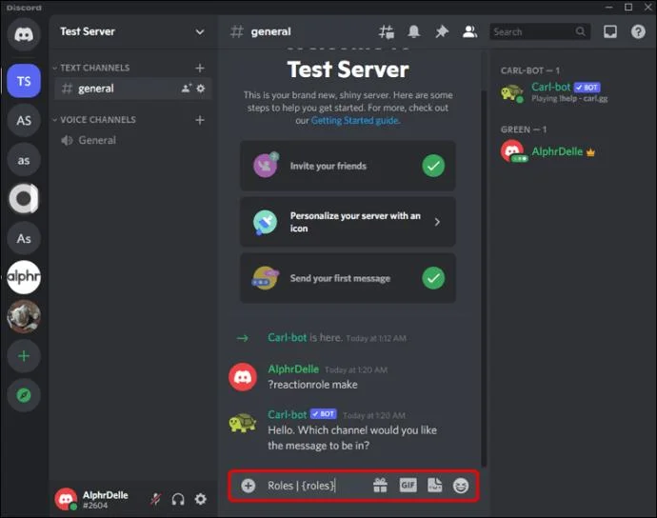Open the alphr server icon
The image size is (657, 518).
[x=24, y=277]
